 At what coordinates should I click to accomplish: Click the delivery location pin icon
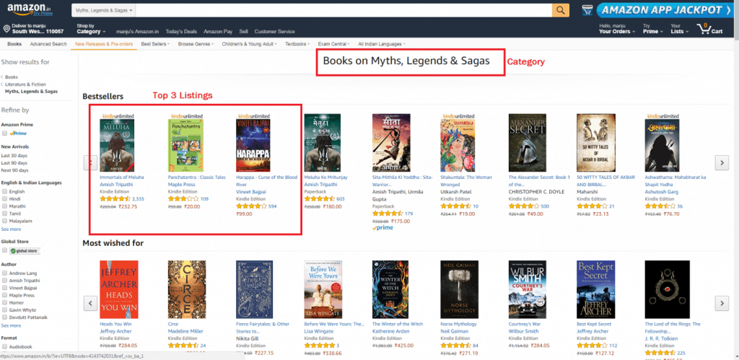click(6, 29)
